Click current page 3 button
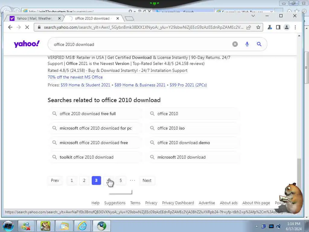Screen dimensions: 309x232 pos(96,181)
